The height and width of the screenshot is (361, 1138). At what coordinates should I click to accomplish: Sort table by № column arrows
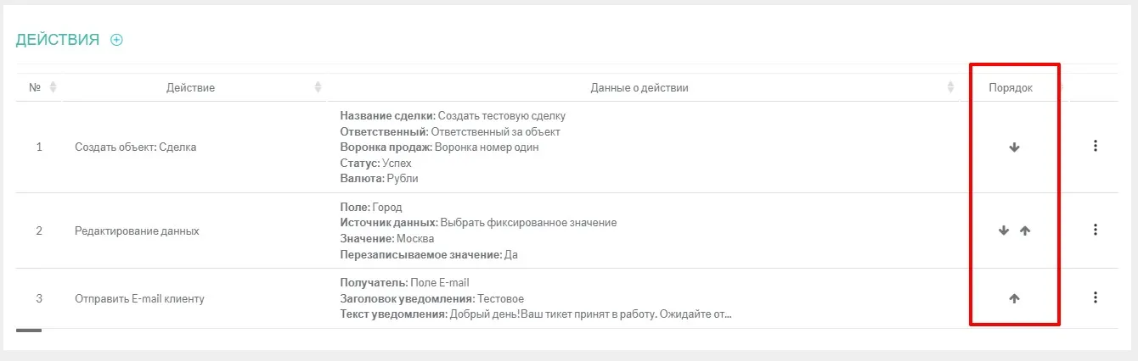coord(53,87)
